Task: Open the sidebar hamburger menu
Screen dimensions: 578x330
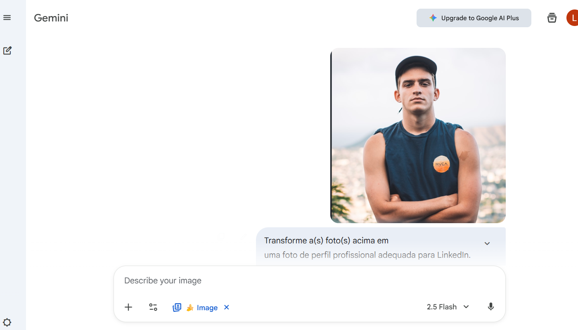Action: 7,17
